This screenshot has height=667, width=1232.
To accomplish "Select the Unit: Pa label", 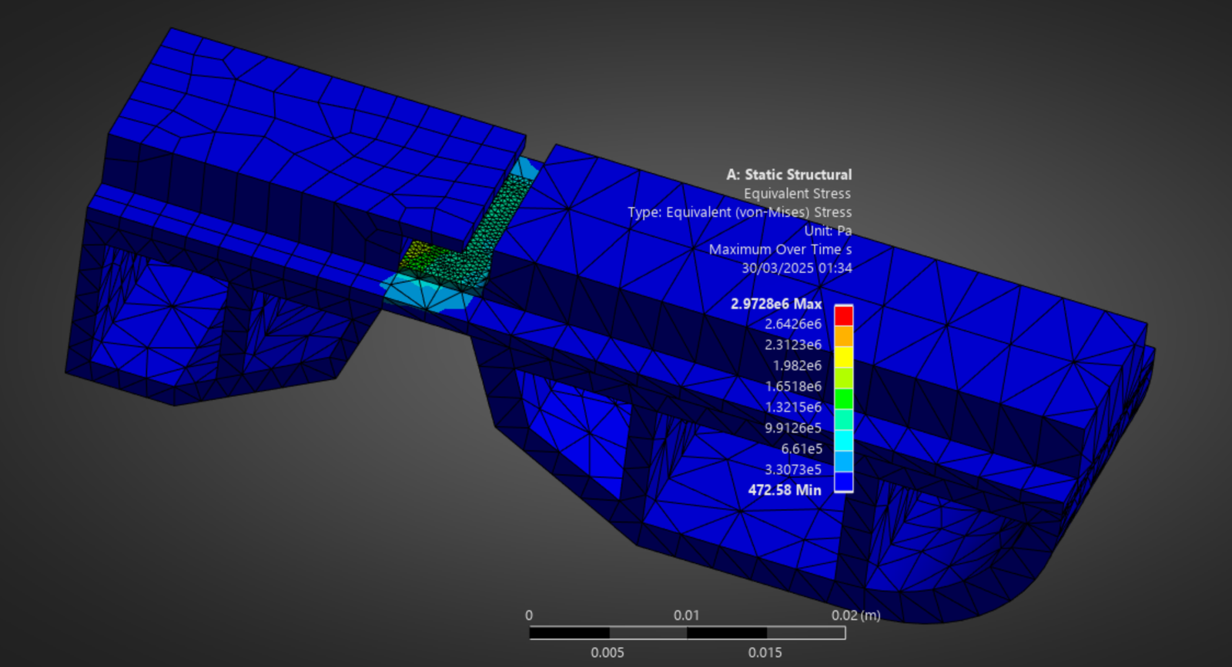I will [x=828, y=231].
